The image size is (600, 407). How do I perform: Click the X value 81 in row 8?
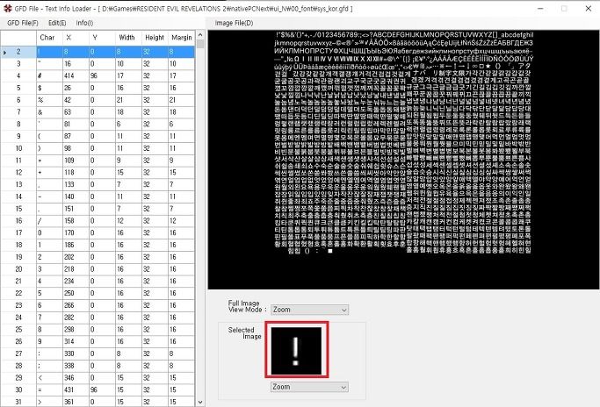click(76, 125)
